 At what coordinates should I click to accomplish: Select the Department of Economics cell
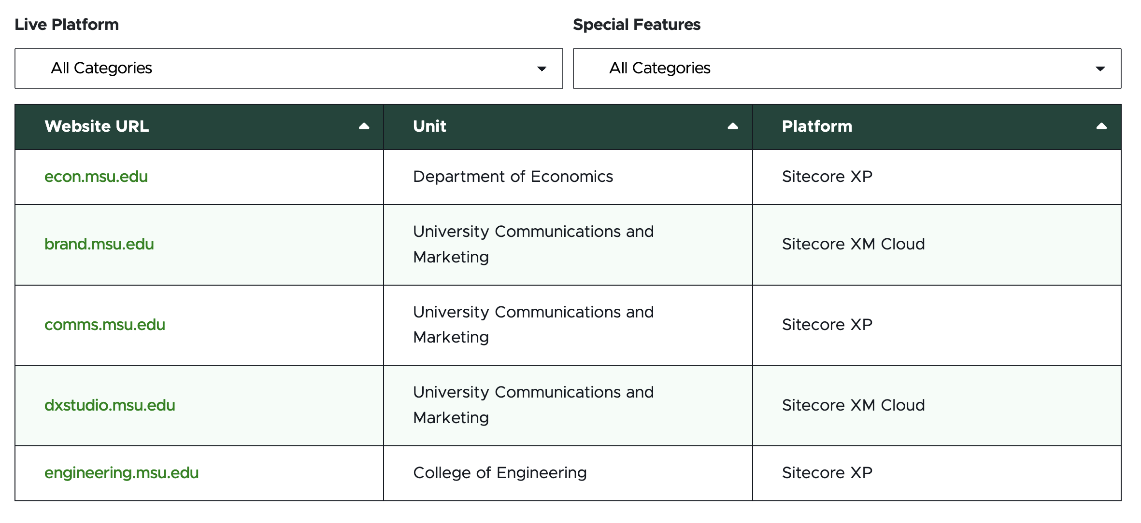568,177
